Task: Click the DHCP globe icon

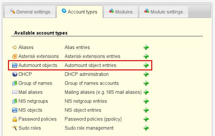Action: pyautogui.click(x=14, y=74)
